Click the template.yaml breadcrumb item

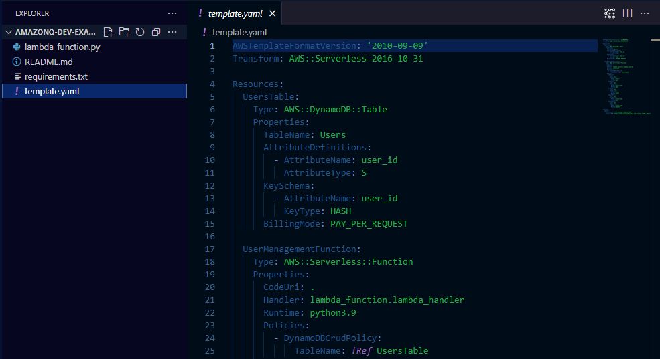[x=239, y=32]
